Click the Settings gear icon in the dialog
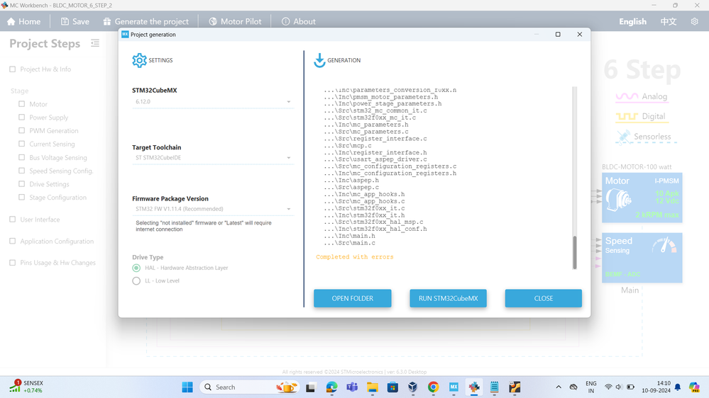 pos(139,60)
